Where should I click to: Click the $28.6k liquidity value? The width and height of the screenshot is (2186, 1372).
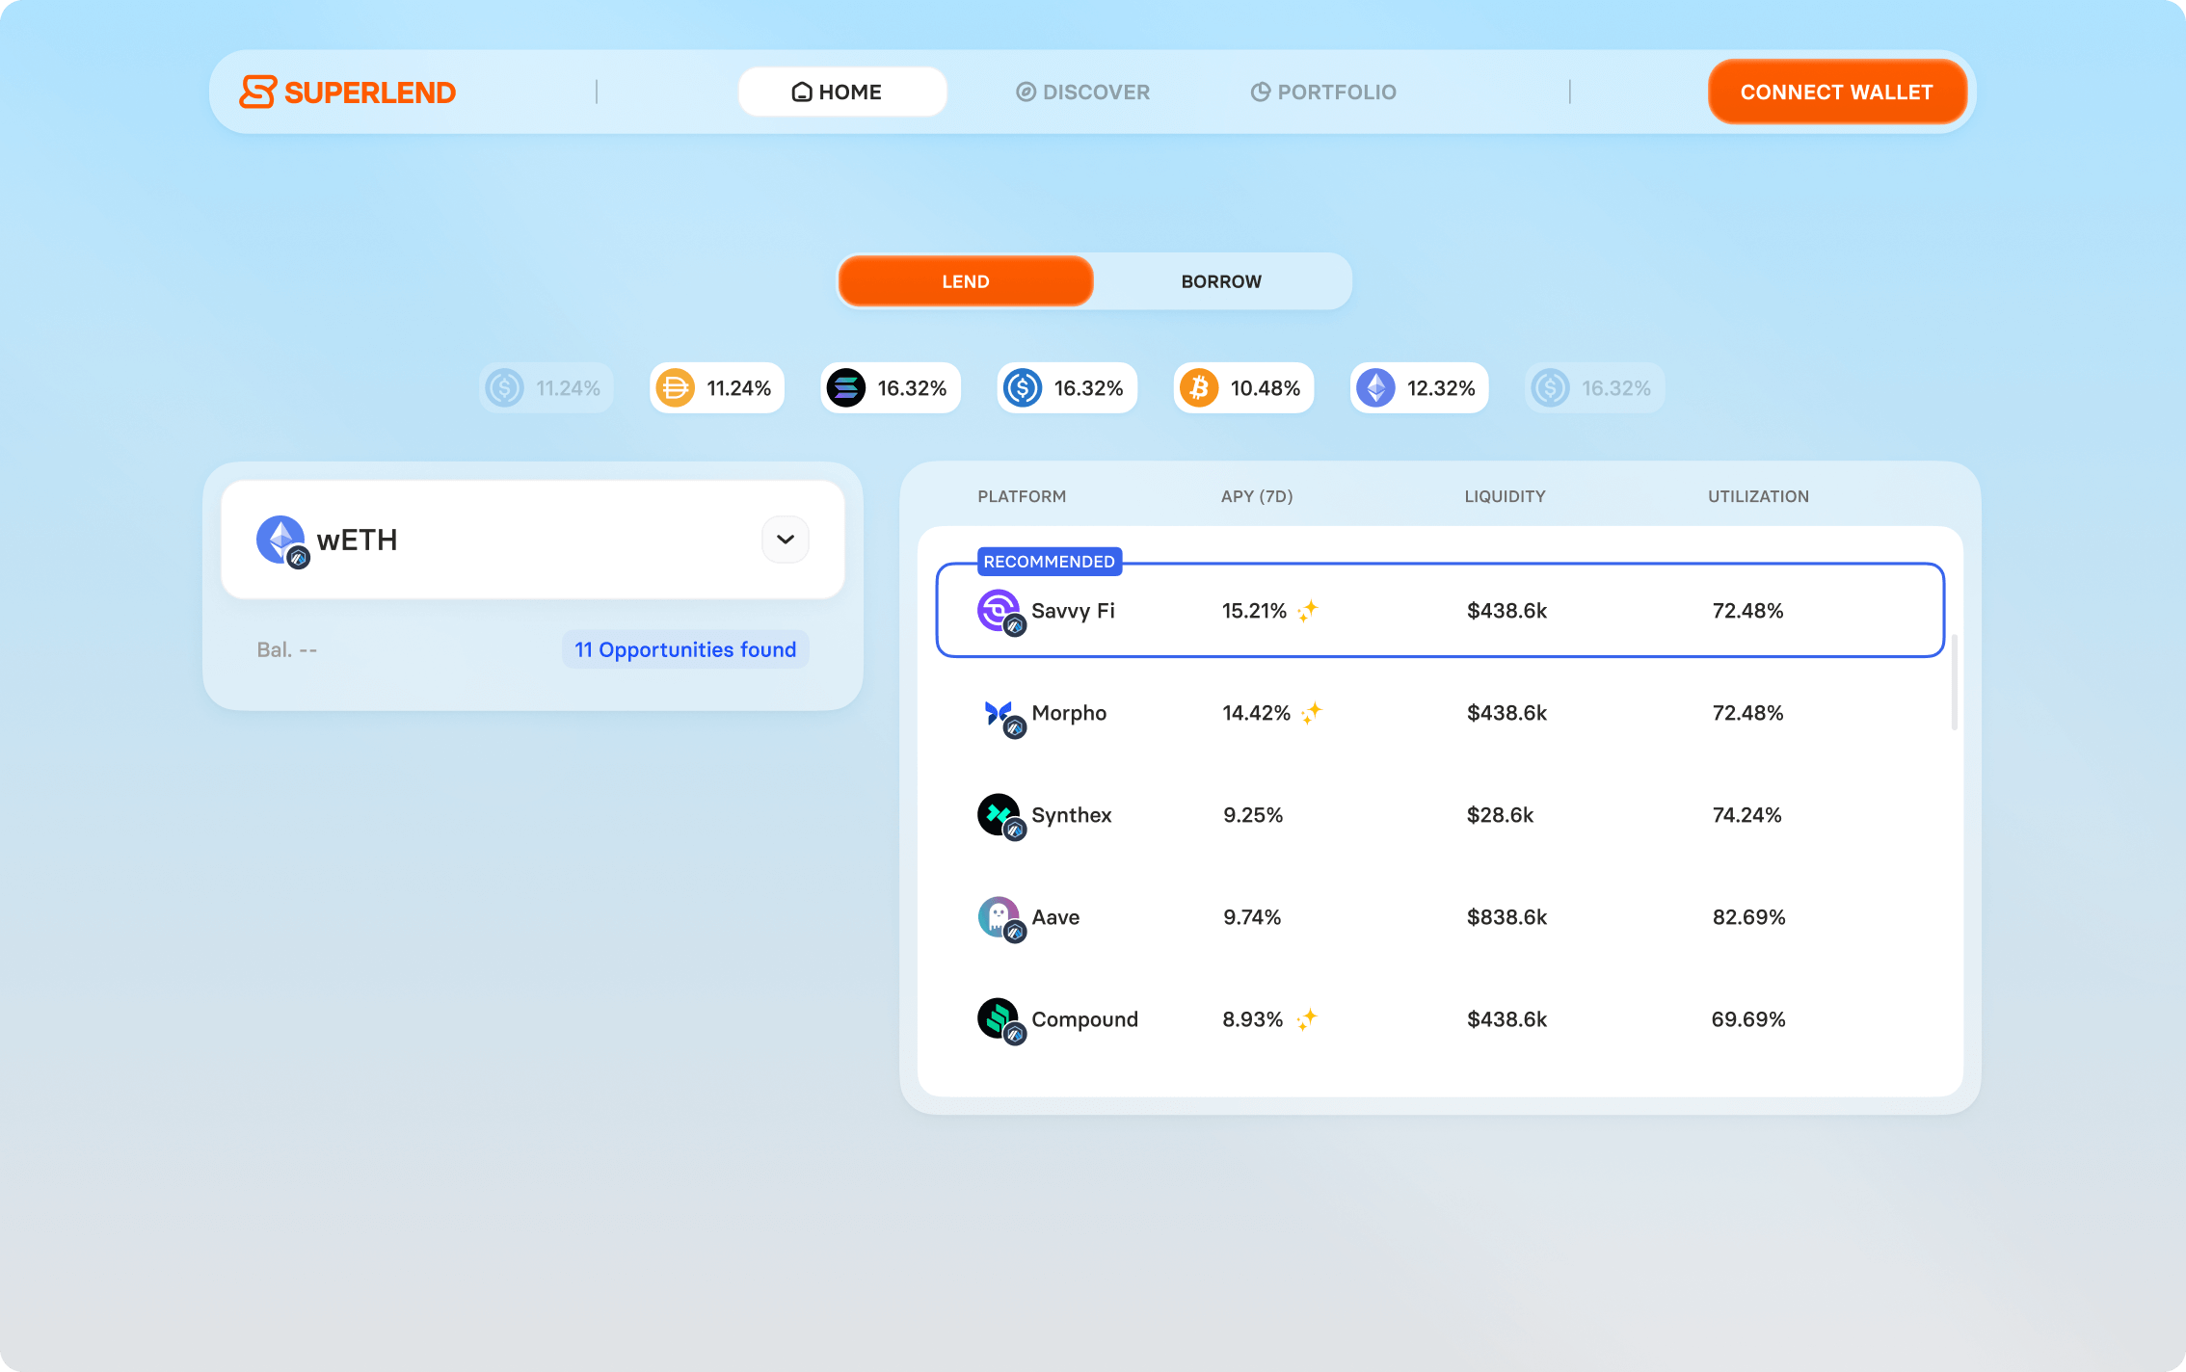(1500, 815)
